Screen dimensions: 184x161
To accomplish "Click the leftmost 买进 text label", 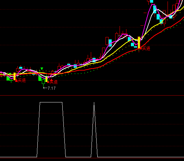I will point(22,80).
